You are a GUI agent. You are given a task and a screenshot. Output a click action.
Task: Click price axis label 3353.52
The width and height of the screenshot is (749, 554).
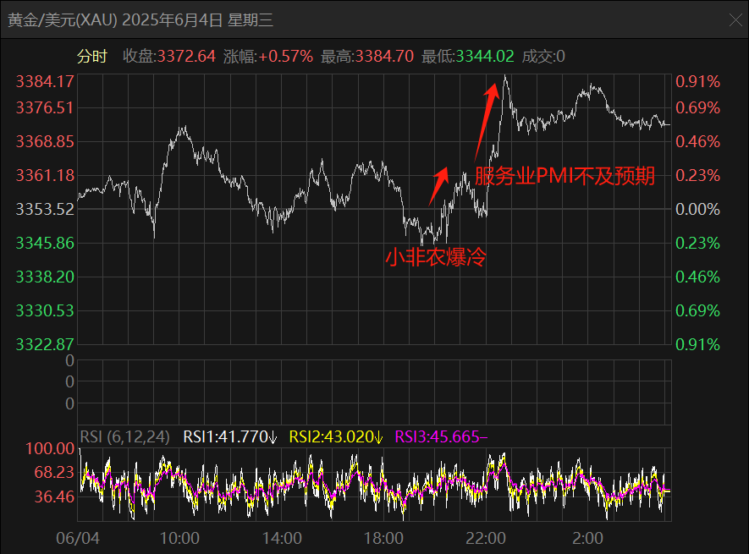tap(45, 209)
